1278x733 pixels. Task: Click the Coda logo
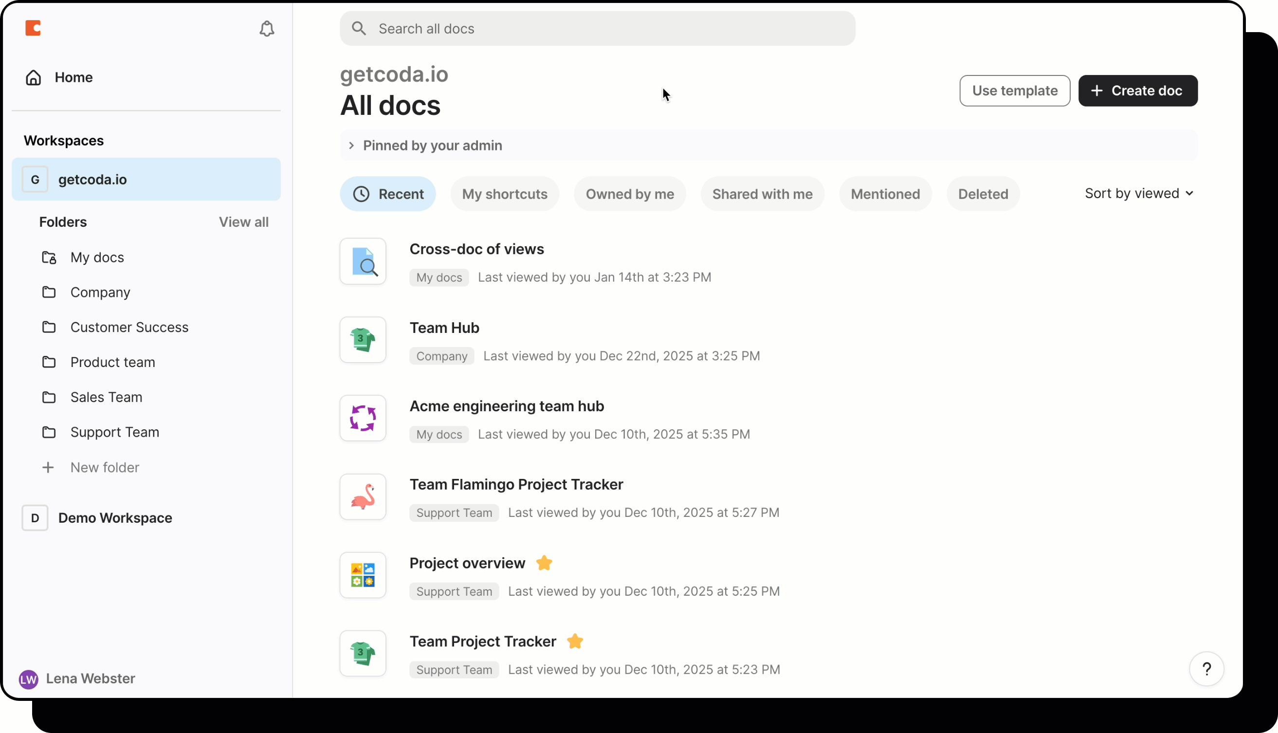coord(33,28)
